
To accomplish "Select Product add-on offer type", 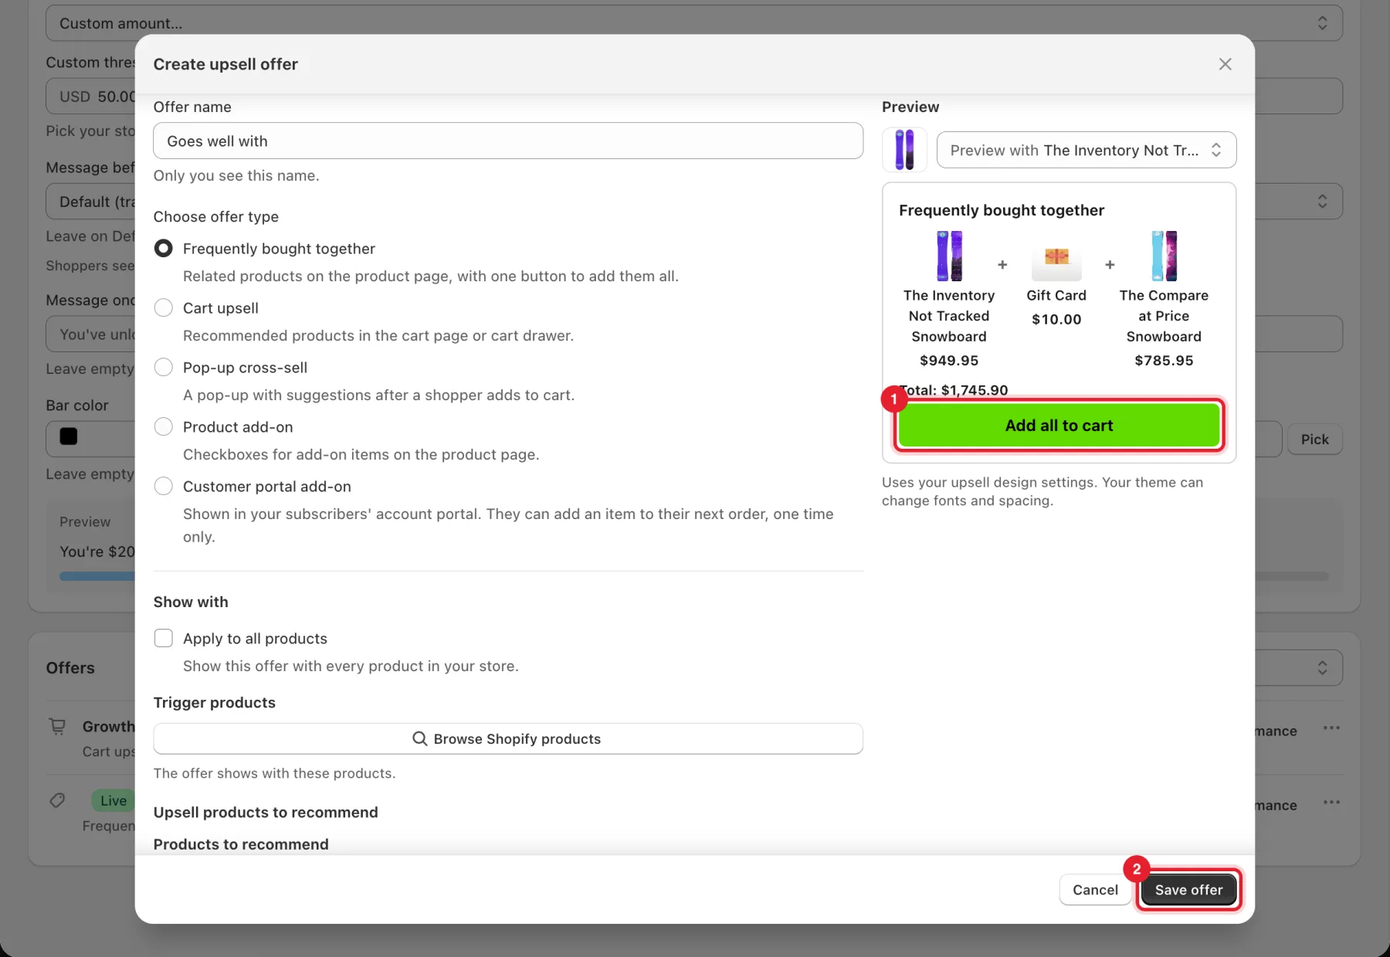I will [x=164, y=426].
